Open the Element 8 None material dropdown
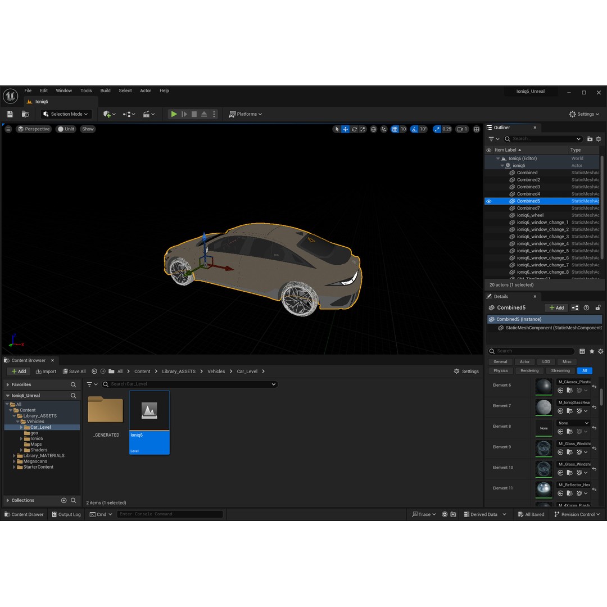Image resolution: width=607 pixels, height=607 pixels. 573,423
